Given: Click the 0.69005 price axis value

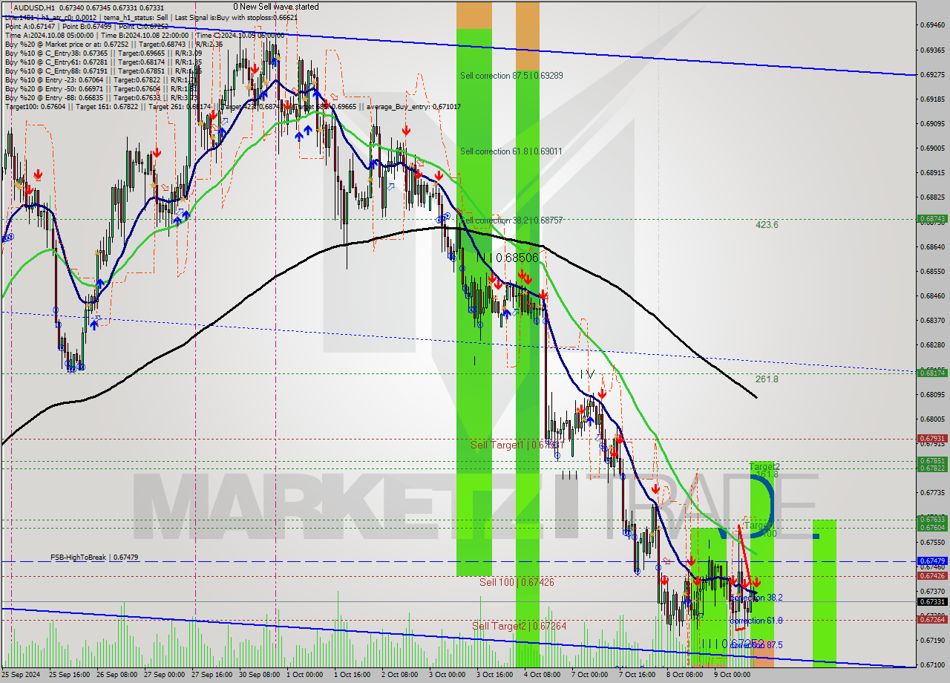Looking at the screenshot, I should click(x=932, y=148).
